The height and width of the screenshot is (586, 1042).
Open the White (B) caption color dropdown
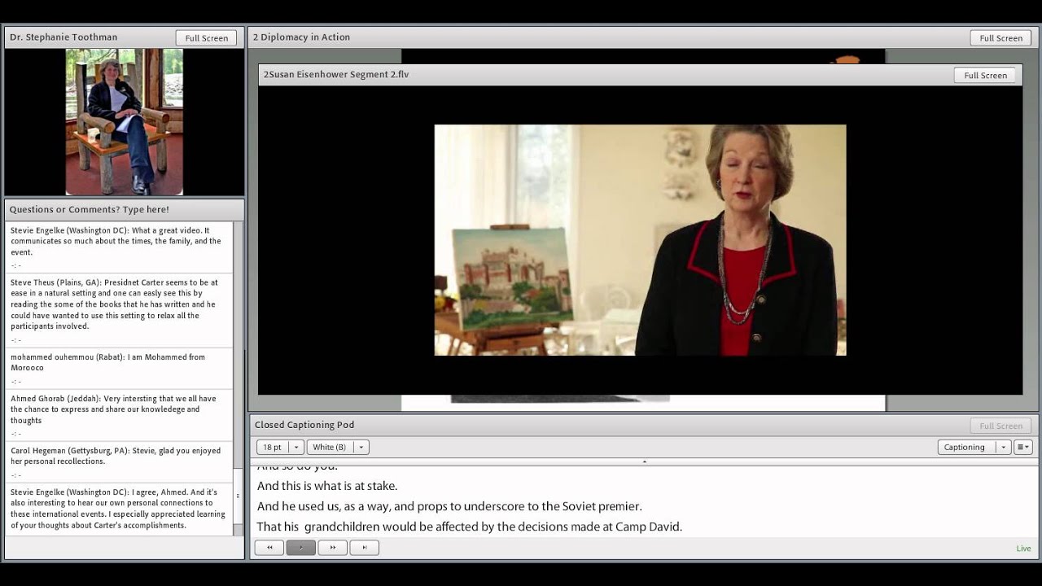point(338,447)
